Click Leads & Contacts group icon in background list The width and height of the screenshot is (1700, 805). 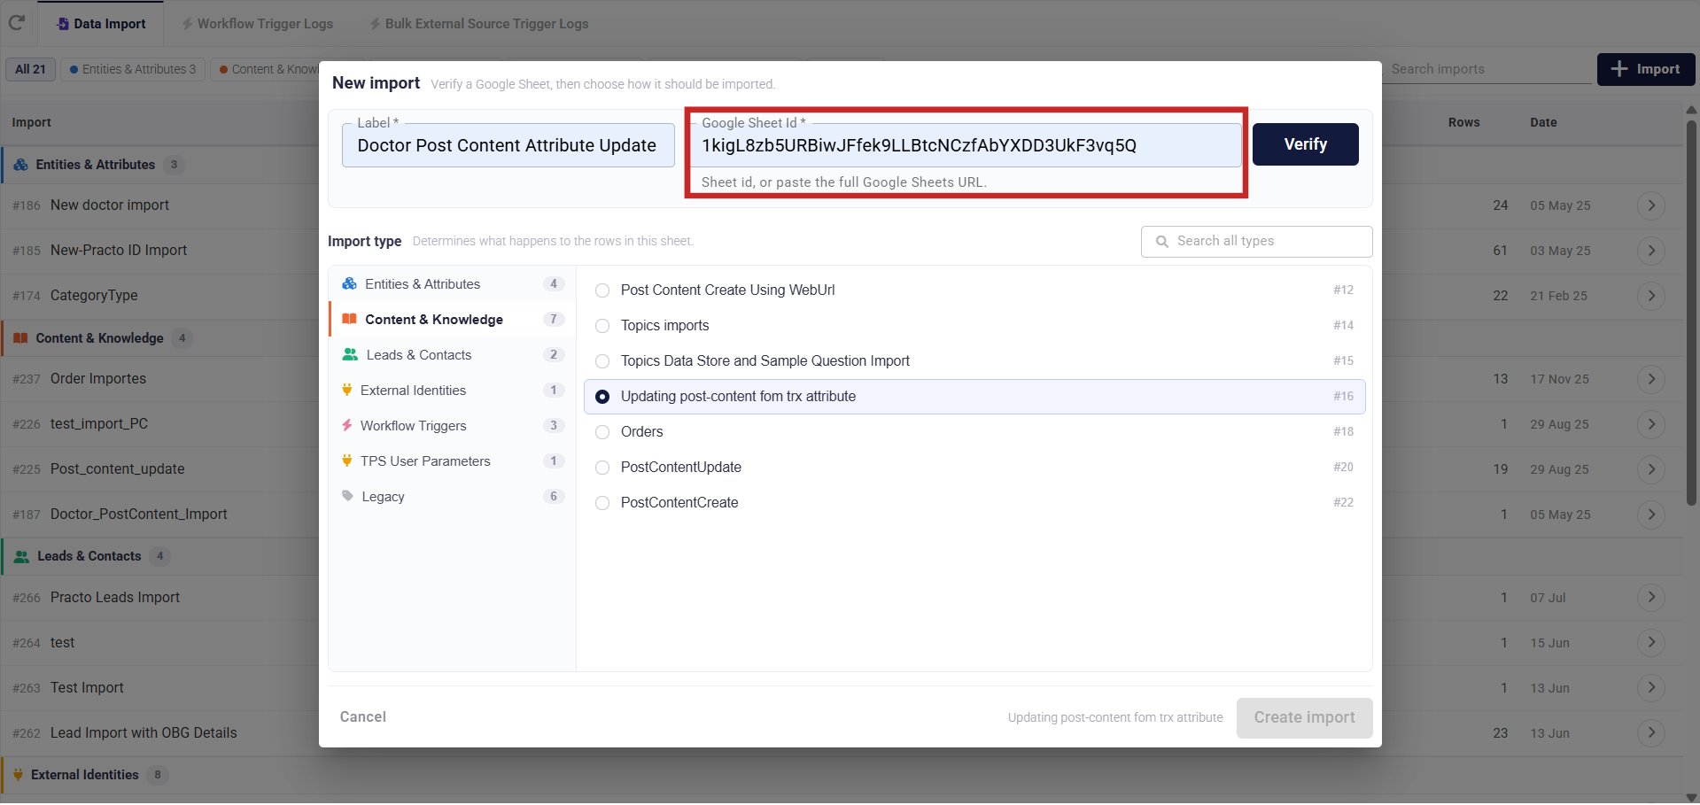tap(22, 556)
